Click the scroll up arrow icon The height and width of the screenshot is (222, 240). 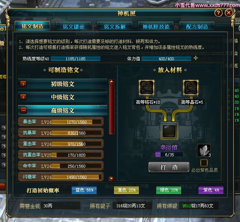[112, 82]
